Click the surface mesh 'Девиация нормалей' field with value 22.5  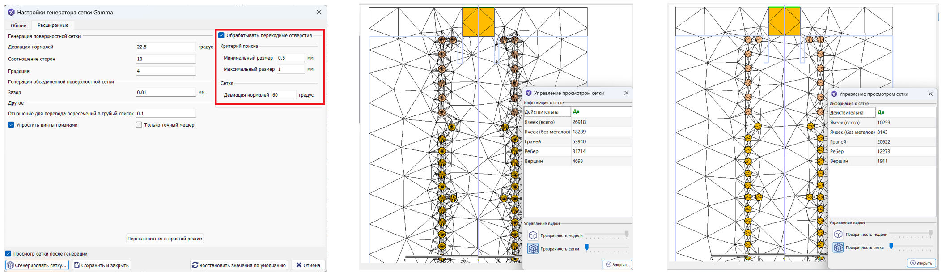pos(166,47)
